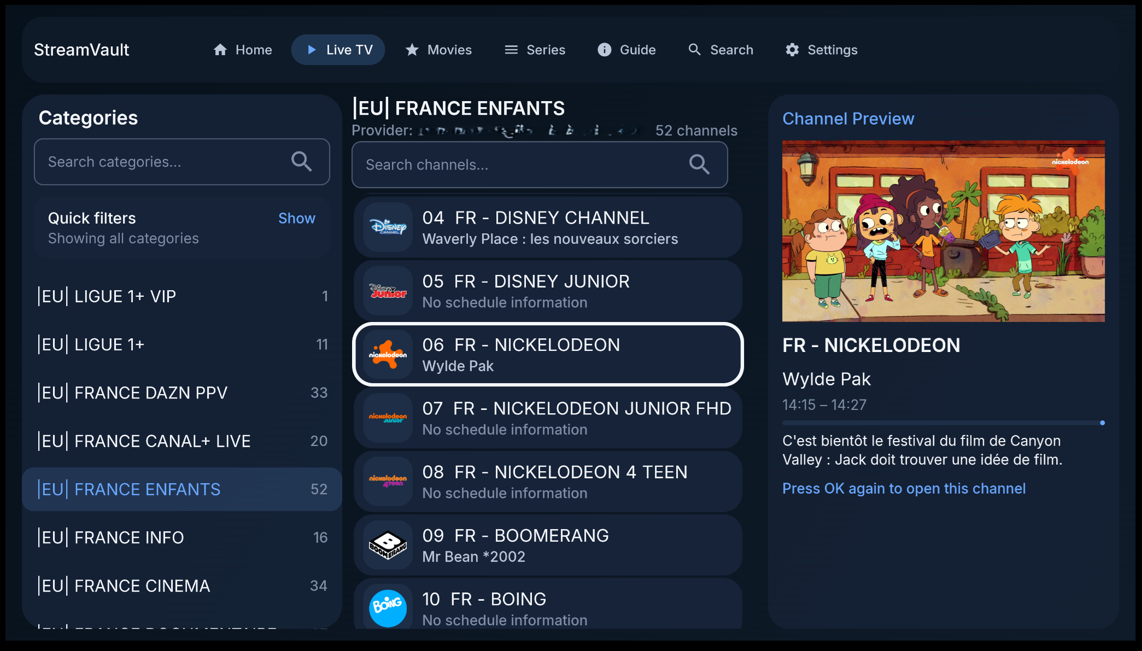This screenshot has width=1142, height=651.
Task: Go to the Movies tab
Action: (x=438, y=50)
